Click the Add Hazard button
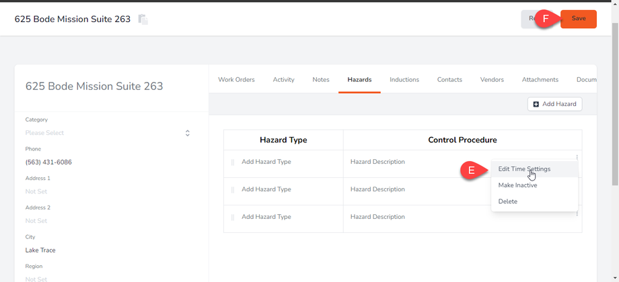Image resolution: width=619 pixels, height=282 pixels. coord(554,104)
